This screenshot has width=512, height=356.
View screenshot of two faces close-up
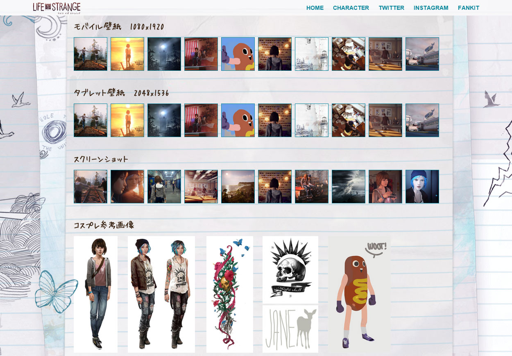(127, 187)
